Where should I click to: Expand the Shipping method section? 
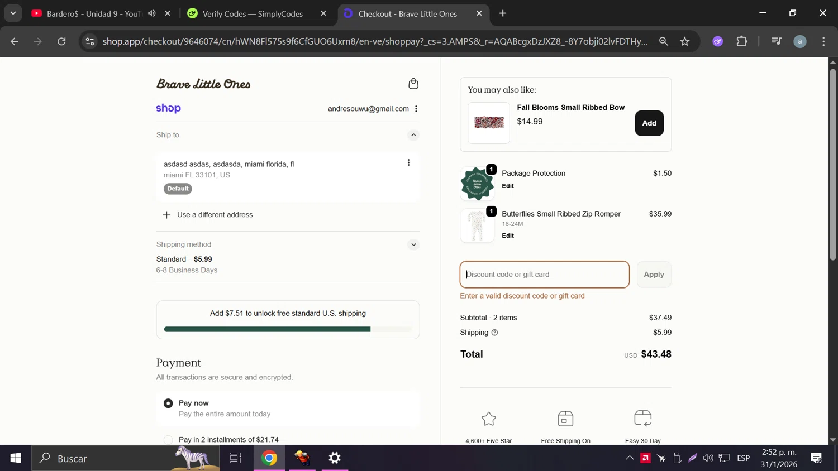[x=413, y=244]
